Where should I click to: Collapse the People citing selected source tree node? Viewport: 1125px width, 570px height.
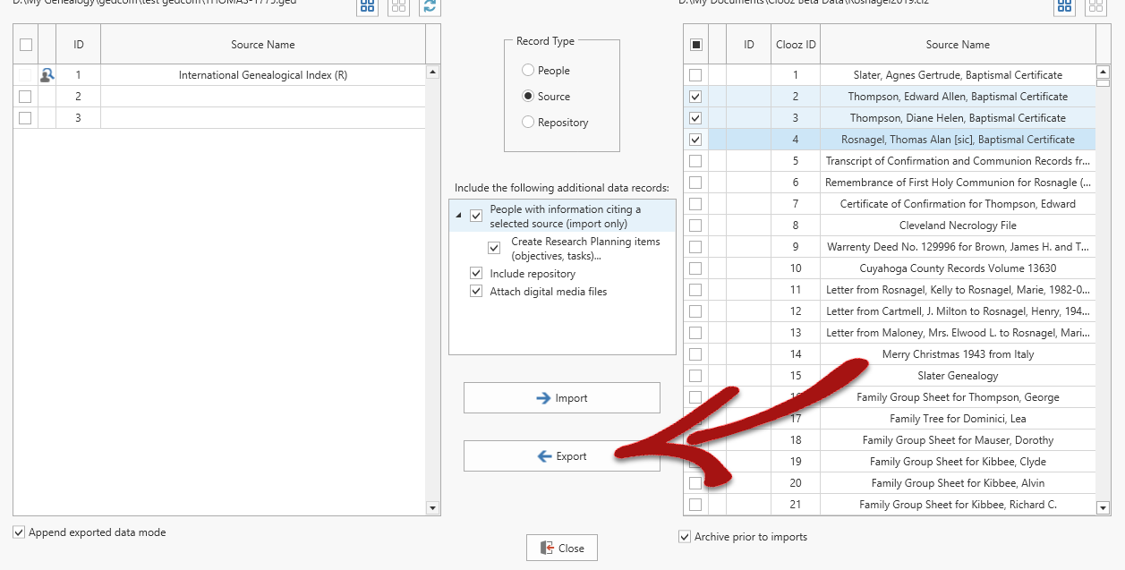(x=458, y=216)
